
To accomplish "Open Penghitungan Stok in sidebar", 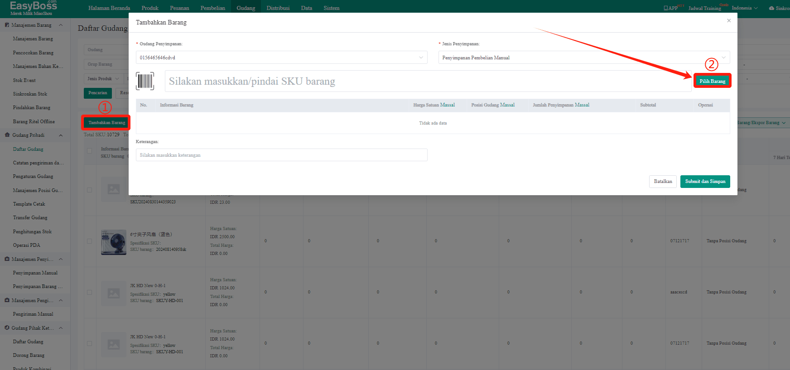I will [32, 231].
